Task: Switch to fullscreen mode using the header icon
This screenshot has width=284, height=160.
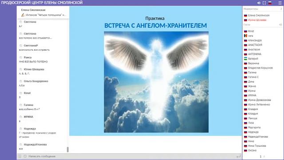Action: coord(264,3)
